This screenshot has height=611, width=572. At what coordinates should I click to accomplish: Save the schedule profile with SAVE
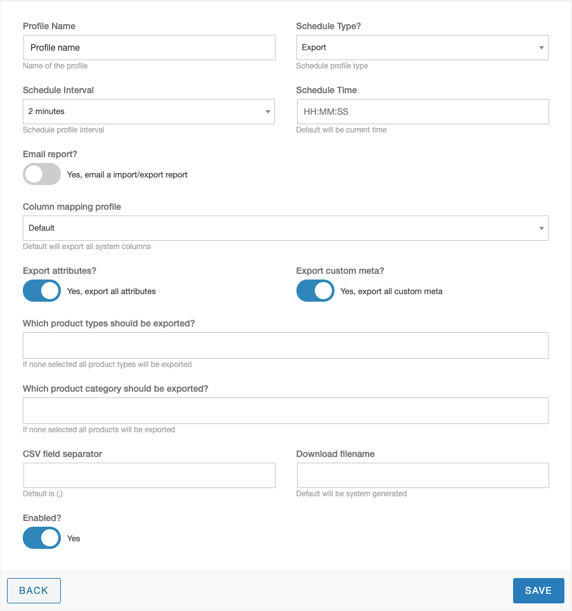coord(538,591)
